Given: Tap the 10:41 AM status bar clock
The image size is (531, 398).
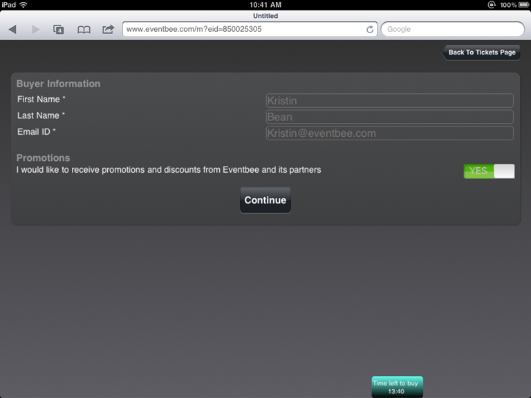Looking at the screenshot, I should [265, 5].
